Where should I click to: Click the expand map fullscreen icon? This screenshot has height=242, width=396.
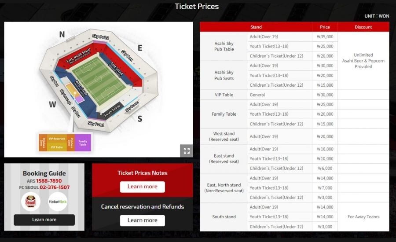point(187,151)
